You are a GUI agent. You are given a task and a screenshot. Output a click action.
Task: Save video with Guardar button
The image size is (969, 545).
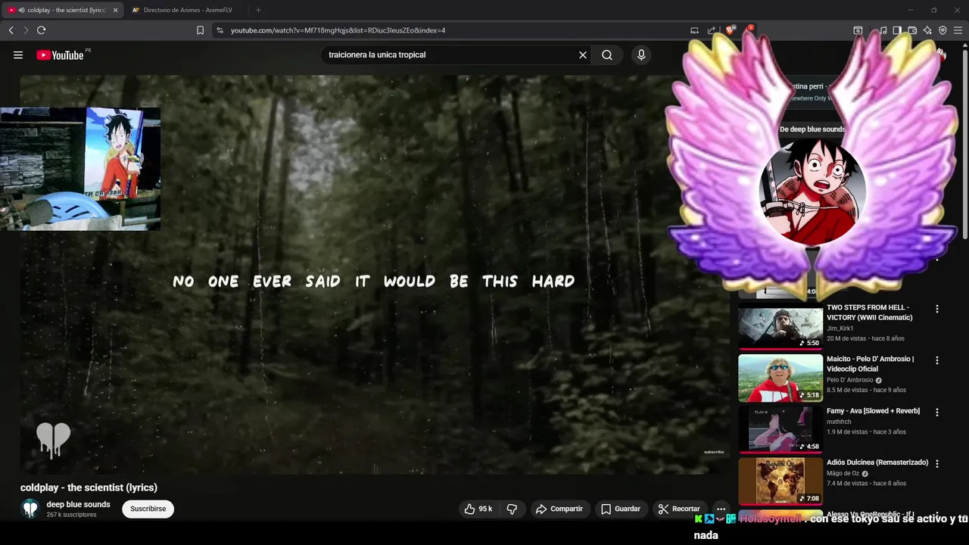pos(621,509)
